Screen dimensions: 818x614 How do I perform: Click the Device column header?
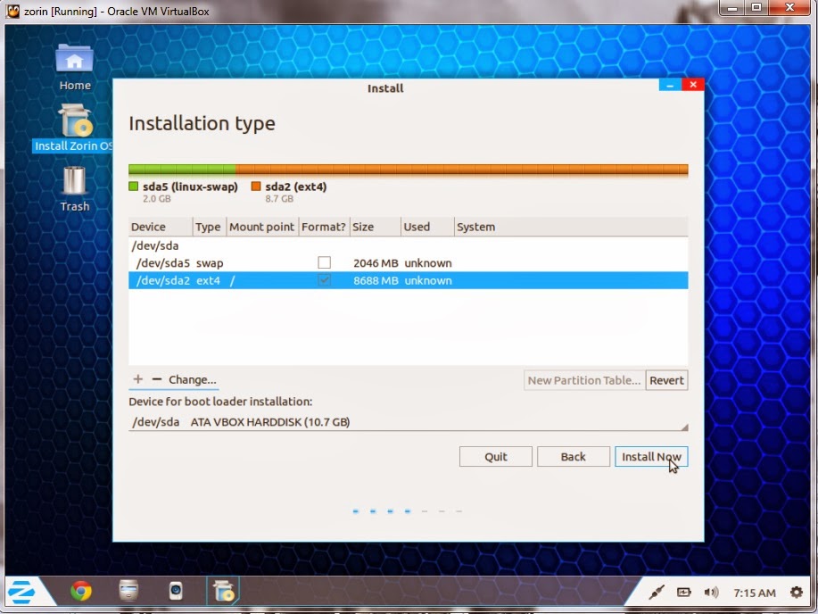click(161, 227)
